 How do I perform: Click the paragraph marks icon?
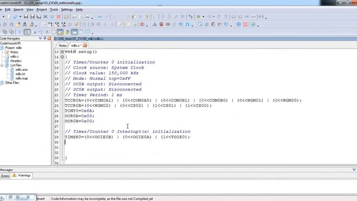[190, 17]
